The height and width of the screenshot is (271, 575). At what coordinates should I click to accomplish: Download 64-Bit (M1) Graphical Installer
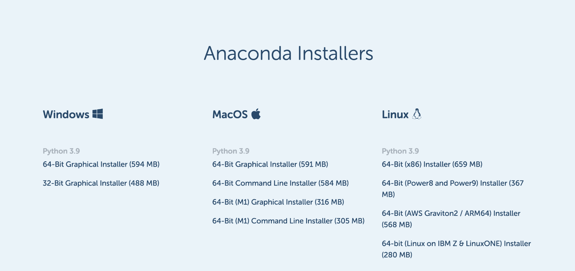(x=278, y=202)
